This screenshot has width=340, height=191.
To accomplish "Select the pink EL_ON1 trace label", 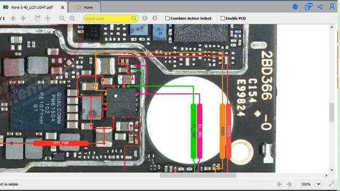I will [x=200, y=131].
